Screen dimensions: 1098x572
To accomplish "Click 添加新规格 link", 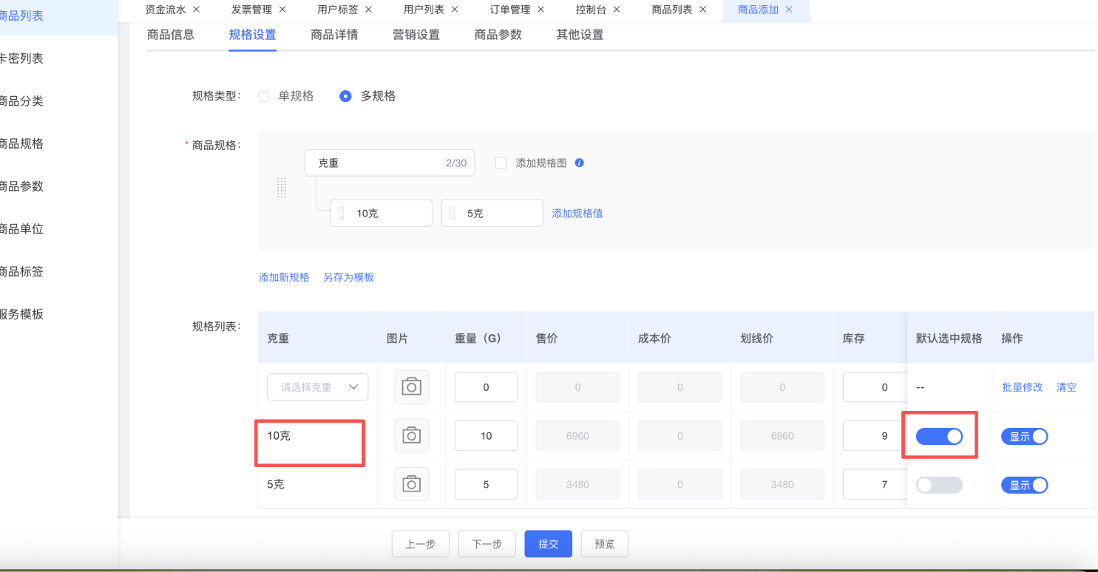I will tap(284, 278).
